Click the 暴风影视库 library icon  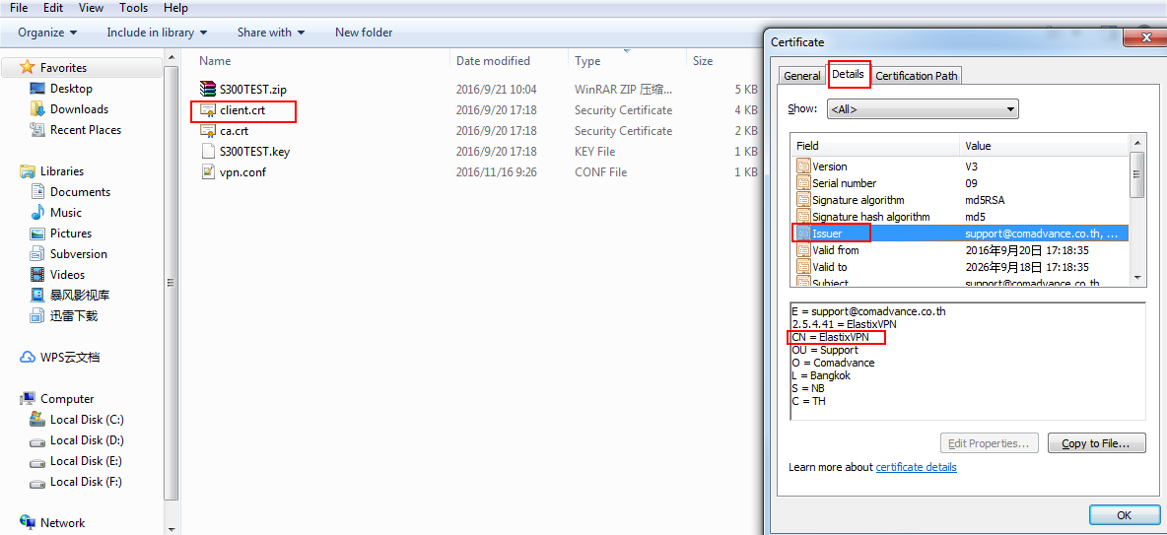pos(38,296)
